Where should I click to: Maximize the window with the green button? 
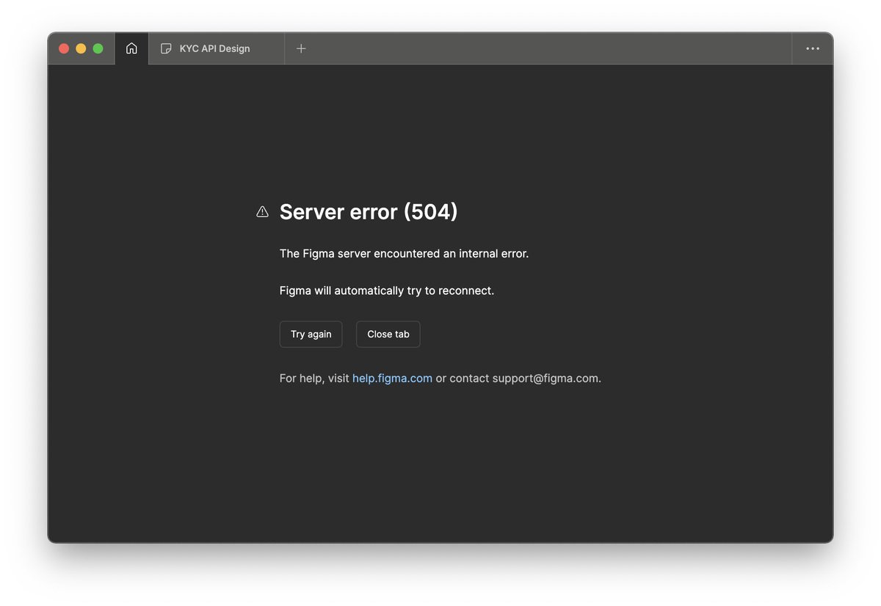click(x=98, y=48)
